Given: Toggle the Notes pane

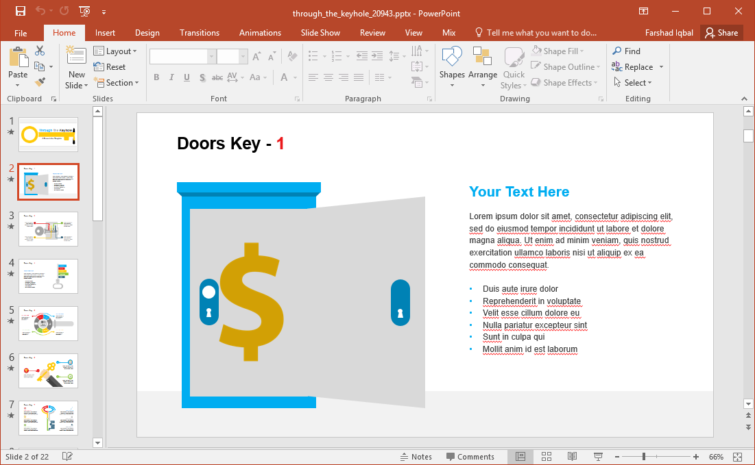Looking at the screenshot, I should pyautogui.click(x=416, y=457).
